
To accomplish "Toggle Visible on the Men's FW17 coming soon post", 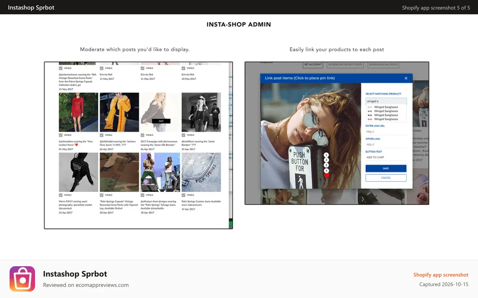I will (61, 195).
